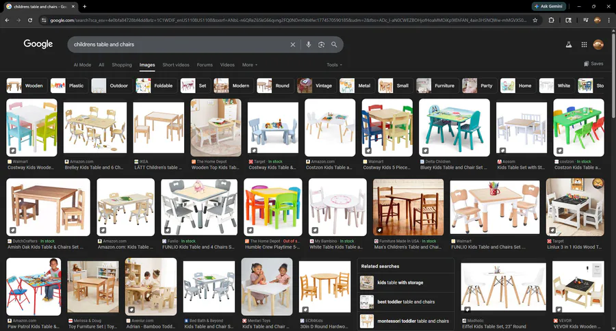
Task: Go back to the previous page
Action: tap(7, 20)
